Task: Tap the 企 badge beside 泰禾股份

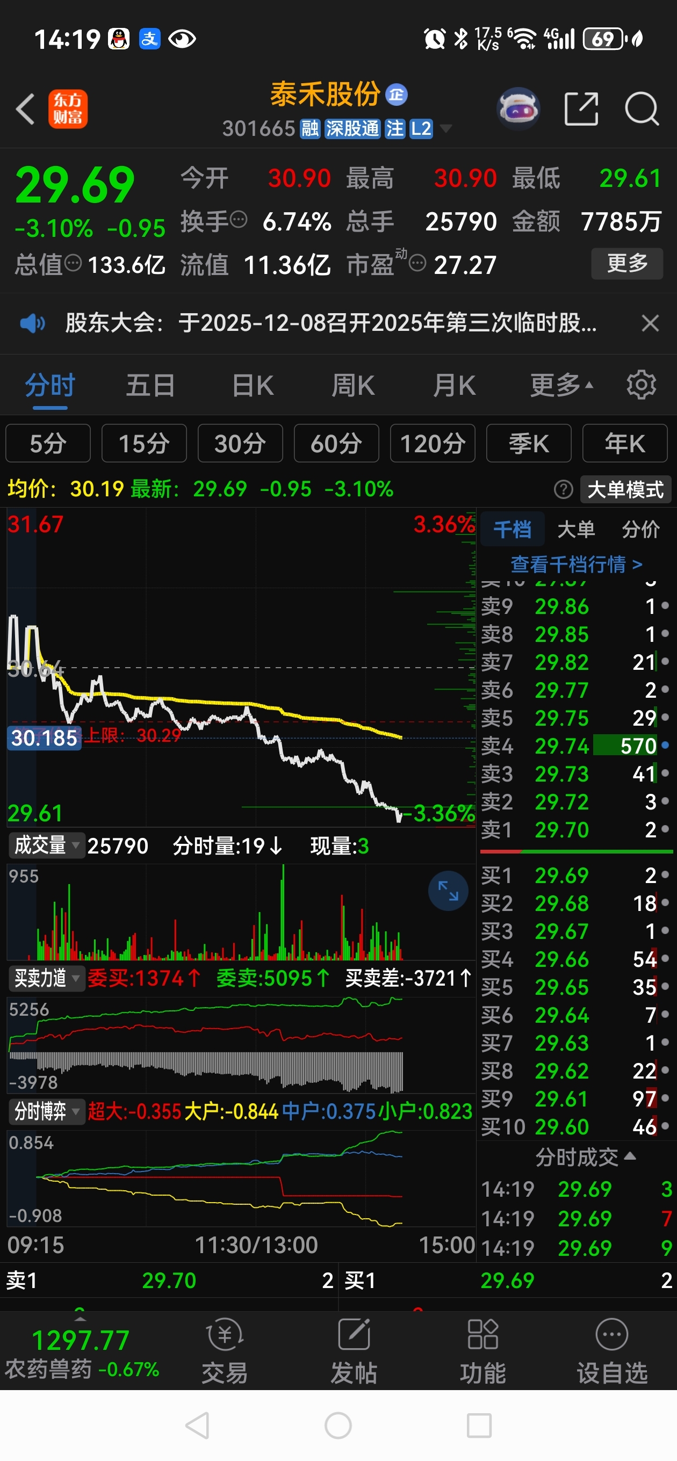Action: coord(397,95)
